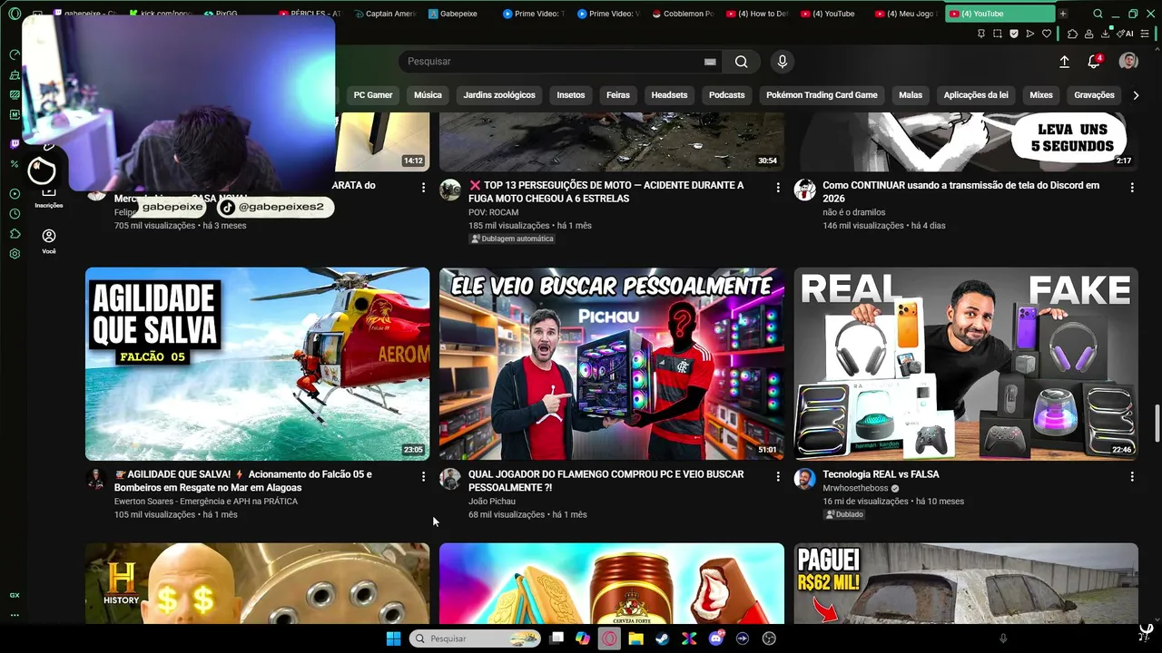
Task: Open the 'POV: ROCAM' channel link
Action: click(x=495, y=212)
